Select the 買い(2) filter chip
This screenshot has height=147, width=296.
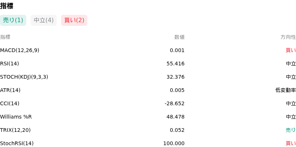tap(74, 20)
